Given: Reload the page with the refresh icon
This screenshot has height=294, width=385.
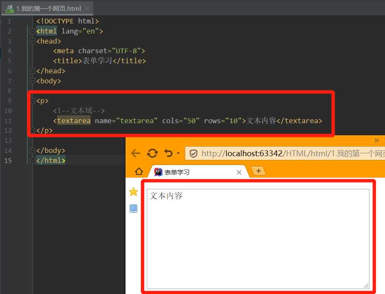Looking at the screenshot, I should 152,153.
